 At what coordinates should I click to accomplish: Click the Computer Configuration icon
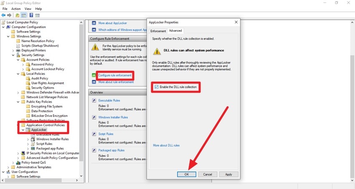click(x=8, y=27)
